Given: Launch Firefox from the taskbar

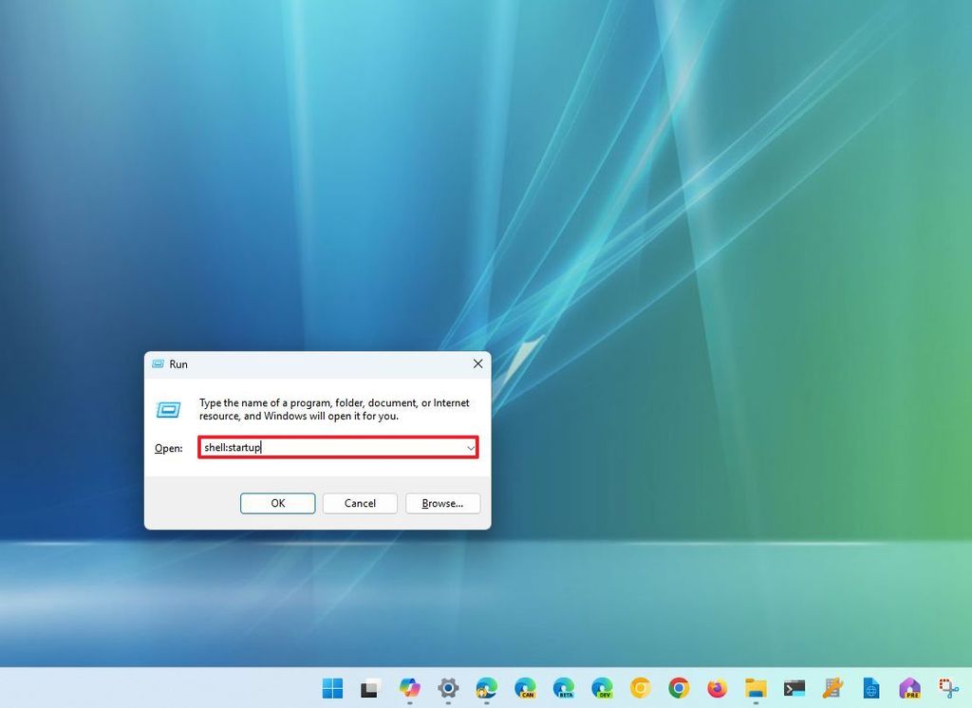Looking at the screenshot, I should coord(718,689).
